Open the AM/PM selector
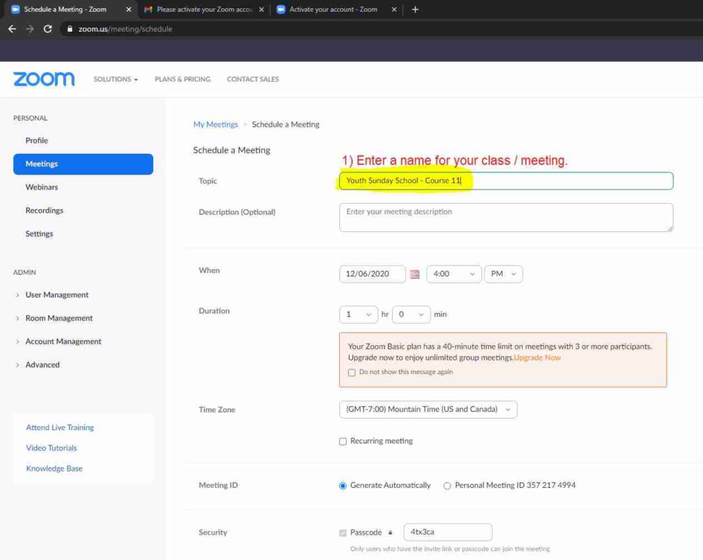Image resolution: width=703 pixels, height=560 pixels. pyautogui.click(x=503, y=275)
